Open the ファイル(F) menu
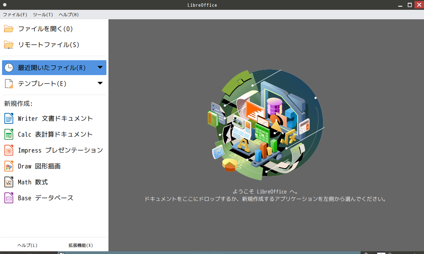 pos(15,15)
